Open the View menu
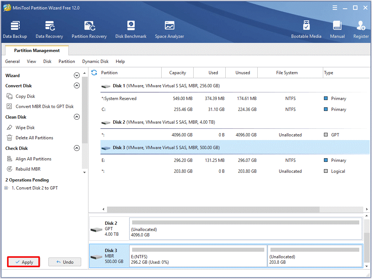The image size is (372, 279). click(31, 61)
